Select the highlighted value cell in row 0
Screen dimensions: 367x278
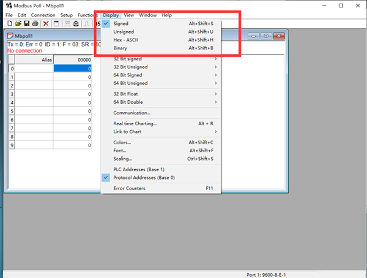pyautogui.click(x=73, y=68)
